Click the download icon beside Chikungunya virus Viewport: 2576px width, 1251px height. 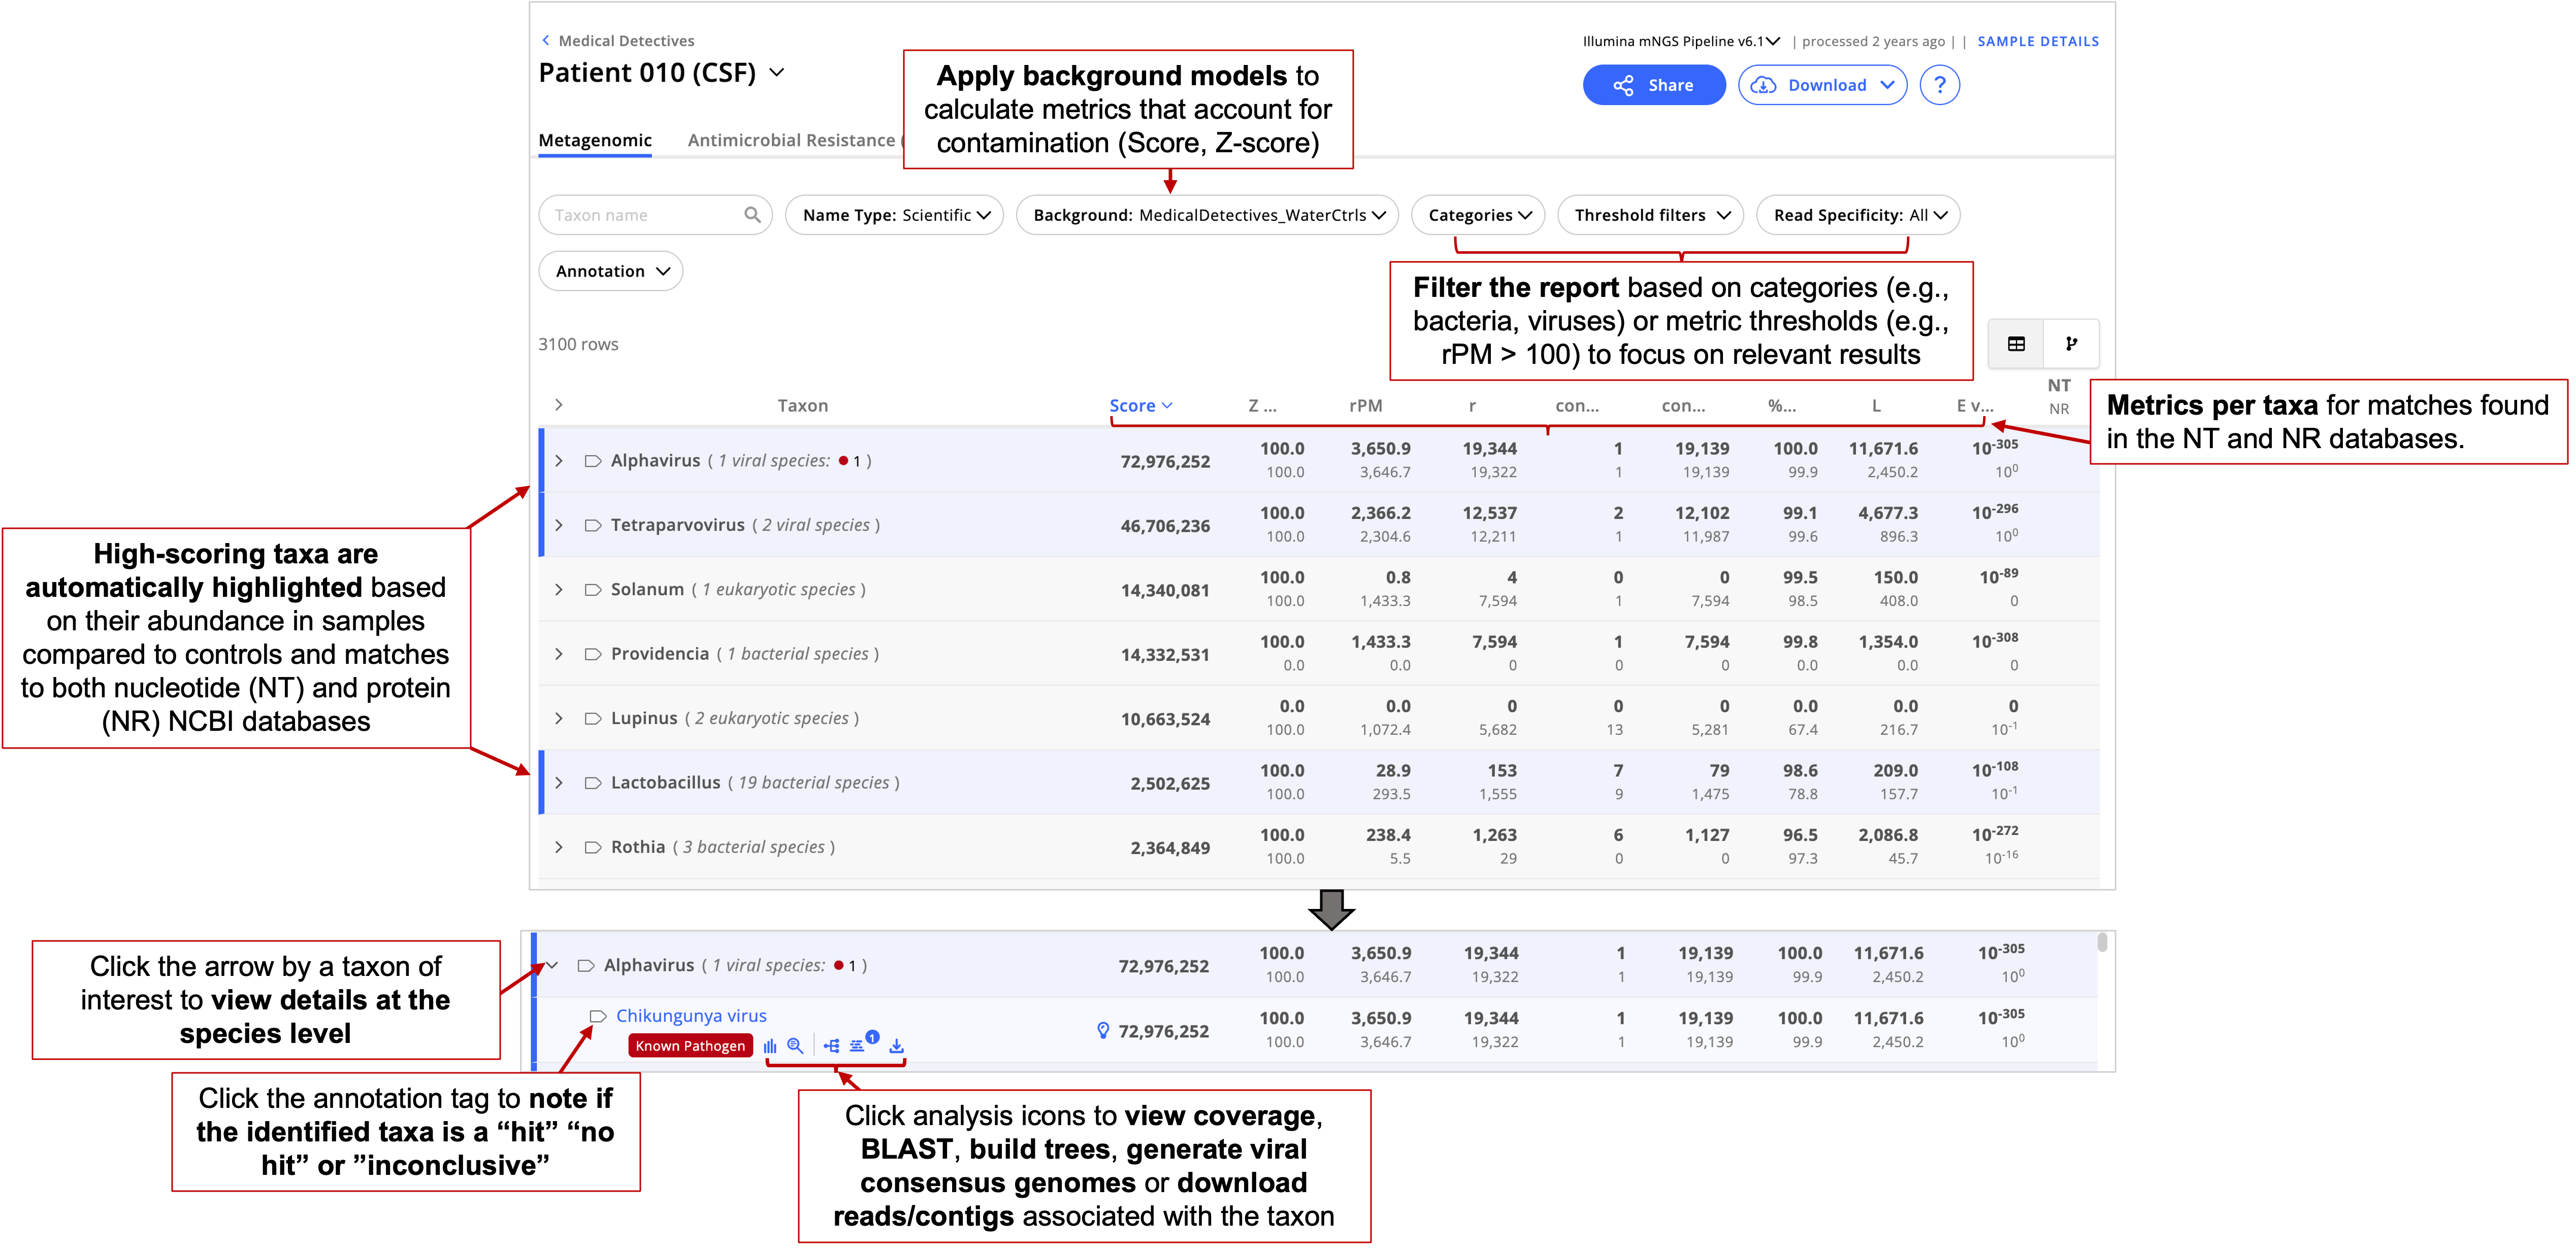coord(896,1046)
